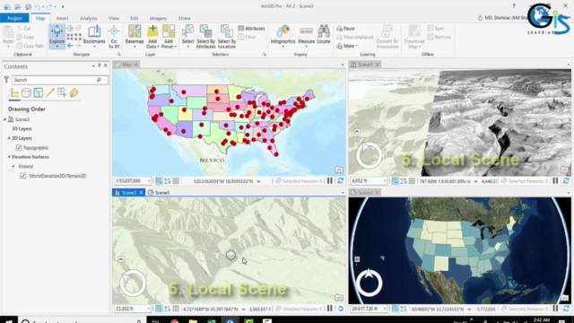Collapse the 2D Layers group
574x323 pixels.
9,138
